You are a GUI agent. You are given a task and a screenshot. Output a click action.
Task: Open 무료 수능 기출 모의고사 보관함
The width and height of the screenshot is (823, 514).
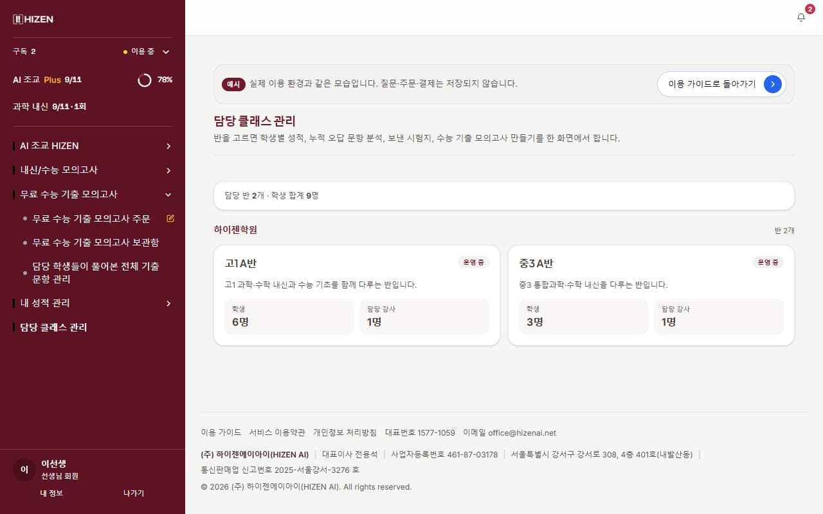click(x=96, y=242)
